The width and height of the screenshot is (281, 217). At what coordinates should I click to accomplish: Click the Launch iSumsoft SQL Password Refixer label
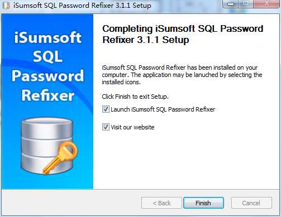(163, 109)
